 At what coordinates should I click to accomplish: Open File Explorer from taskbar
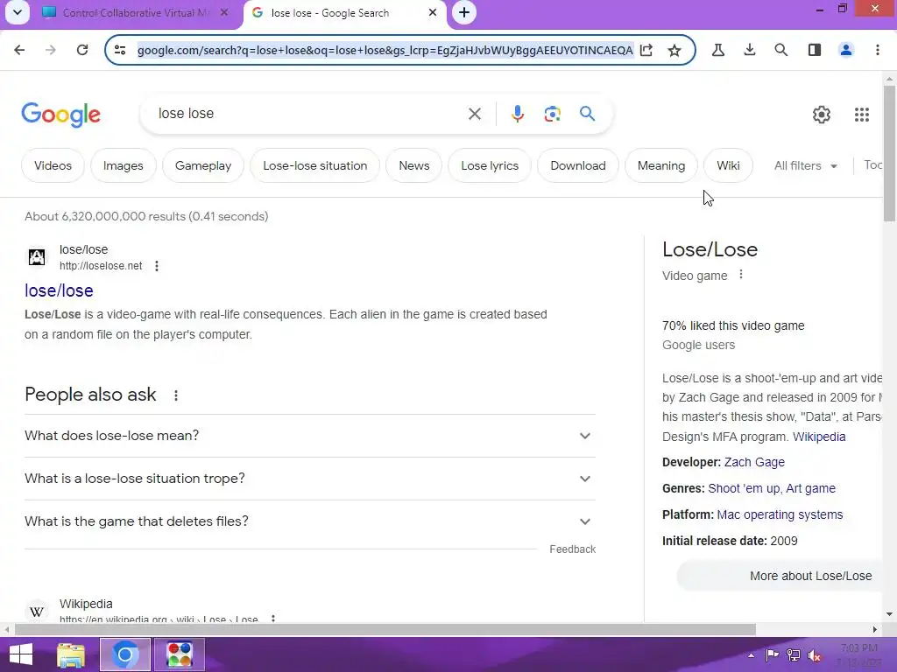click(x=71, y=654)
